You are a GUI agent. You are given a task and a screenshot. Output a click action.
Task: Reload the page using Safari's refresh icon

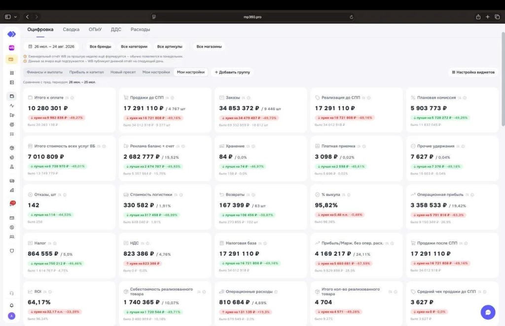tap(351, 17)
